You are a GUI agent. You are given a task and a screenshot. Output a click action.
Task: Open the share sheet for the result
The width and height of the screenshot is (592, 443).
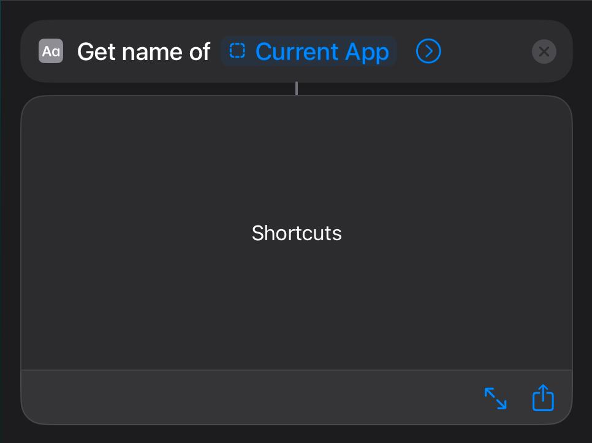(543, 398)
